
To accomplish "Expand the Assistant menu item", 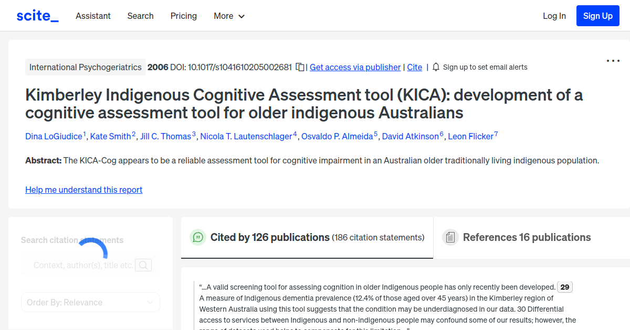I will coord(93,16).
